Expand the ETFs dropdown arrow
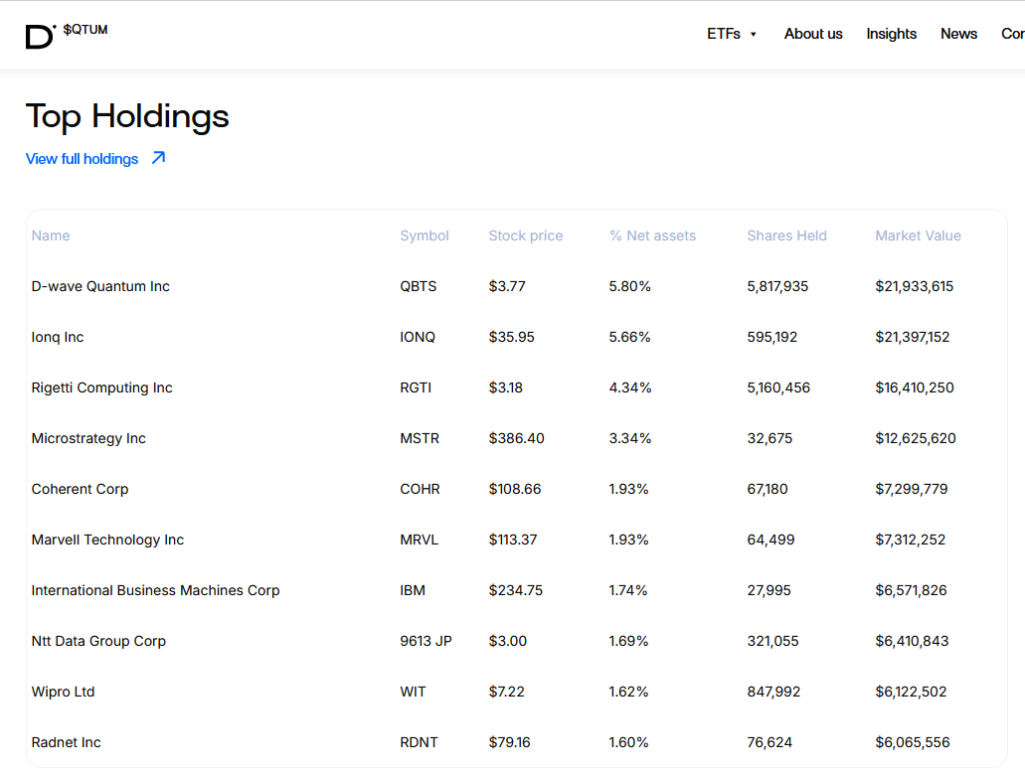Screen dimensions: 1025x777 tap(754, 35)
